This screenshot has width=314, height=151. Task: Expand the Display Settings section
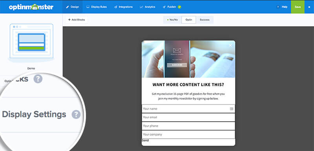[x=34, y=115]
